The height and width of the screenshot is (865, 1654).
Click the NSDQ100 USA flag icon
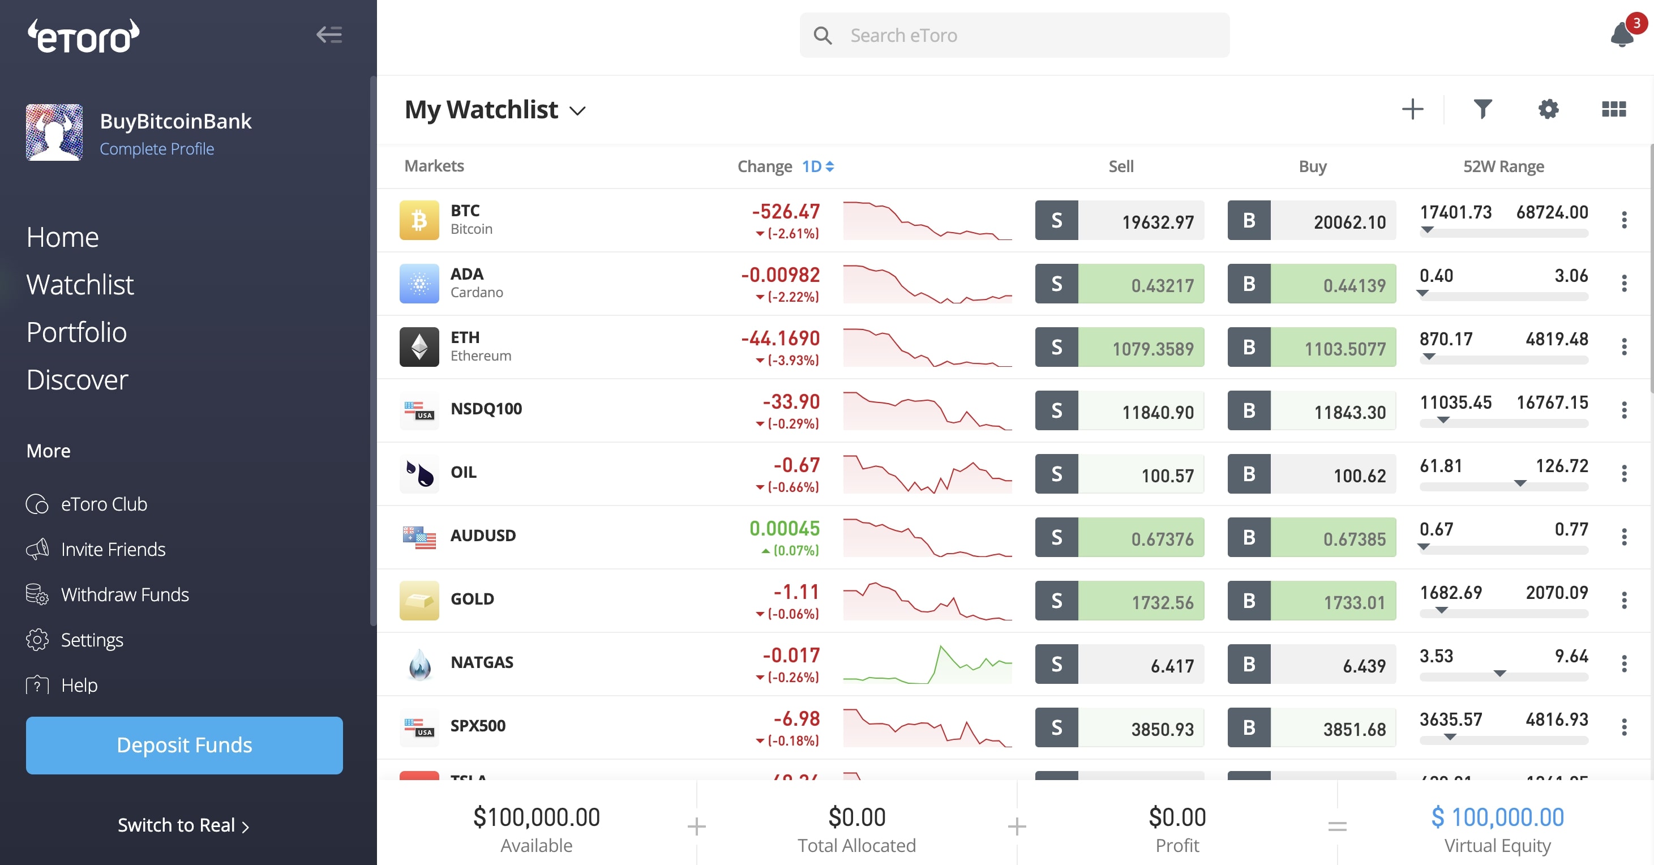419,410
